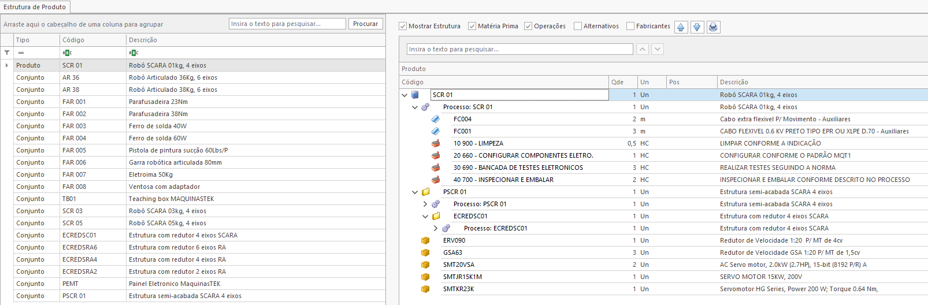Image resolution: width=928 pixels, height=305 pixels.
Task: Select the FAR 005 Pistola de pintura row
Action: coord(178,150)
